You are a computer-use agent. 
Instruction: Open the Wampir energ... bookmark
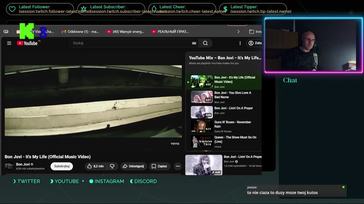[x=125, y=32]
